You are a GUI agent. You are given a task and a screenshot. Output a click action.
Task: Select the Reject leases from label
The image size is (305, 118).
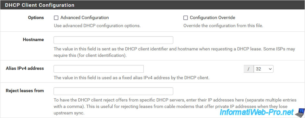click(x=25, y=91)
